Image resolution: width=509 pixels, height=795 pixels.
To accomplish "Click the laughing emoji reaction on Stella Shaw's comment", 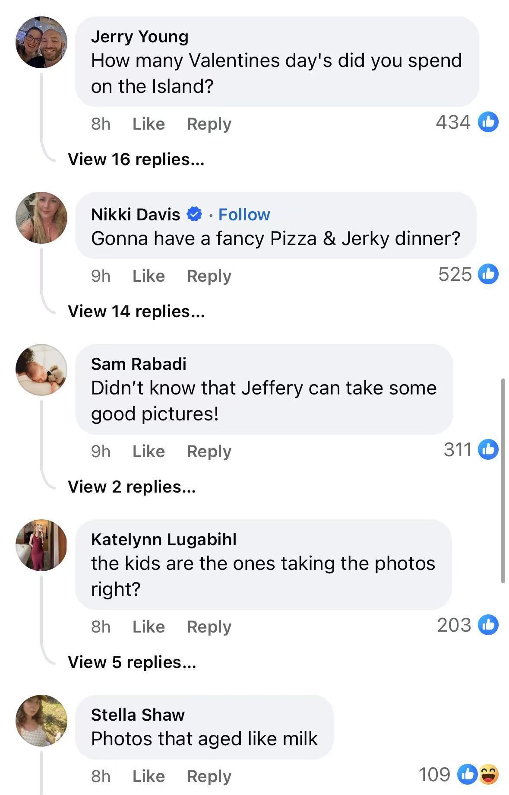I will click(488, 775).
